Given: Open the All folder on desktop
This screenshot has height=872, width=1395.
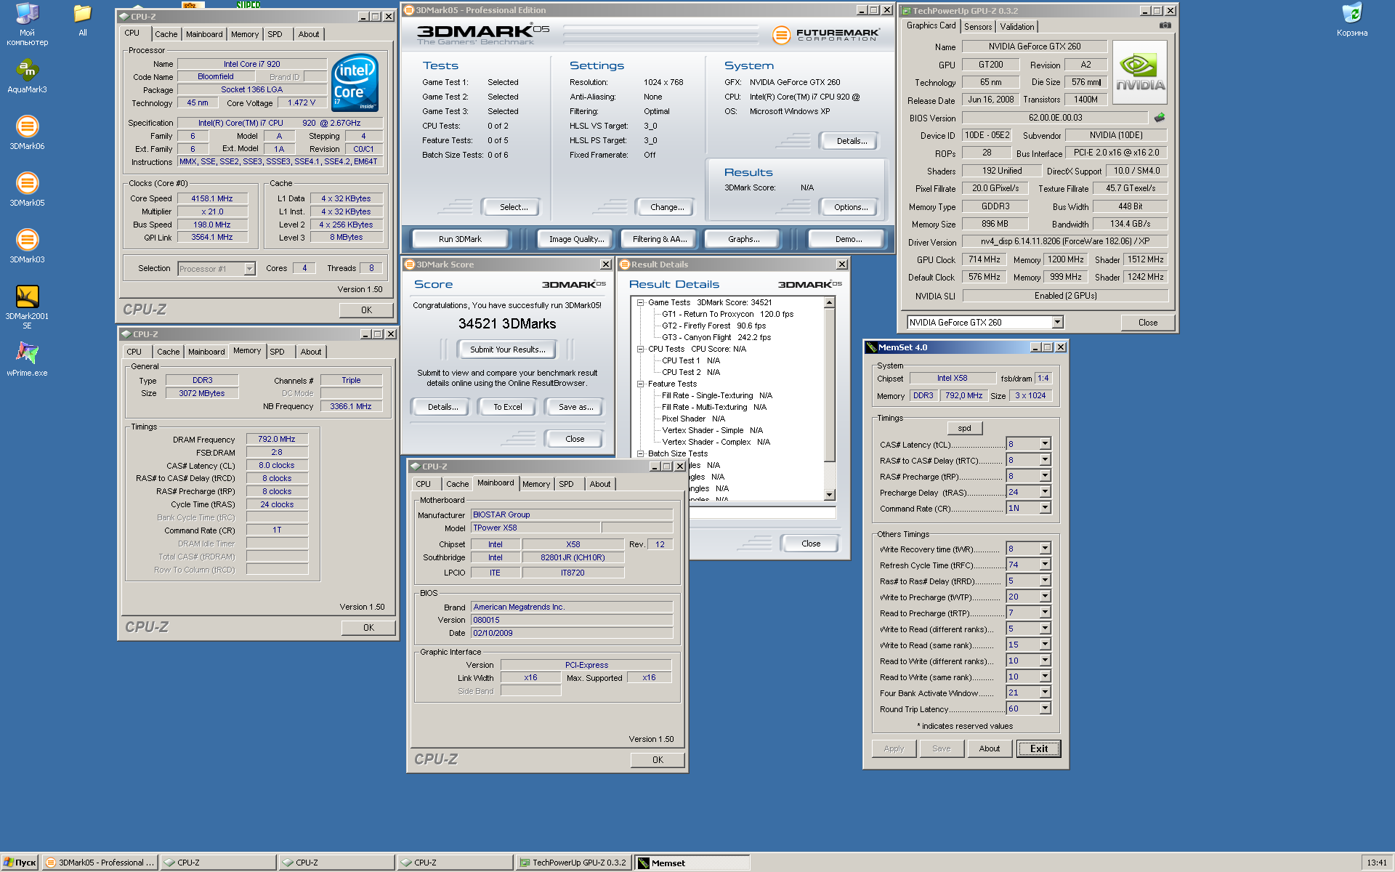Looking at the screenshot, I should coord(82,20).
